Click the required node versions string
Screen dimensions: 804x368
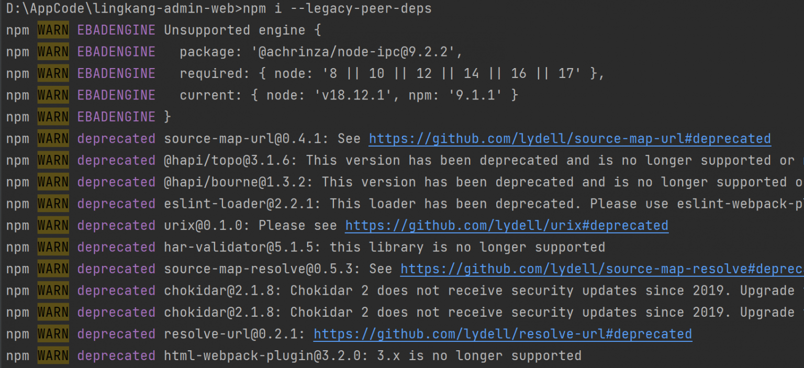point(431,74)
